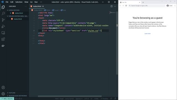The image size is (177, 100).
Task: Open the Run and Debug view
Action: [3, 26]
